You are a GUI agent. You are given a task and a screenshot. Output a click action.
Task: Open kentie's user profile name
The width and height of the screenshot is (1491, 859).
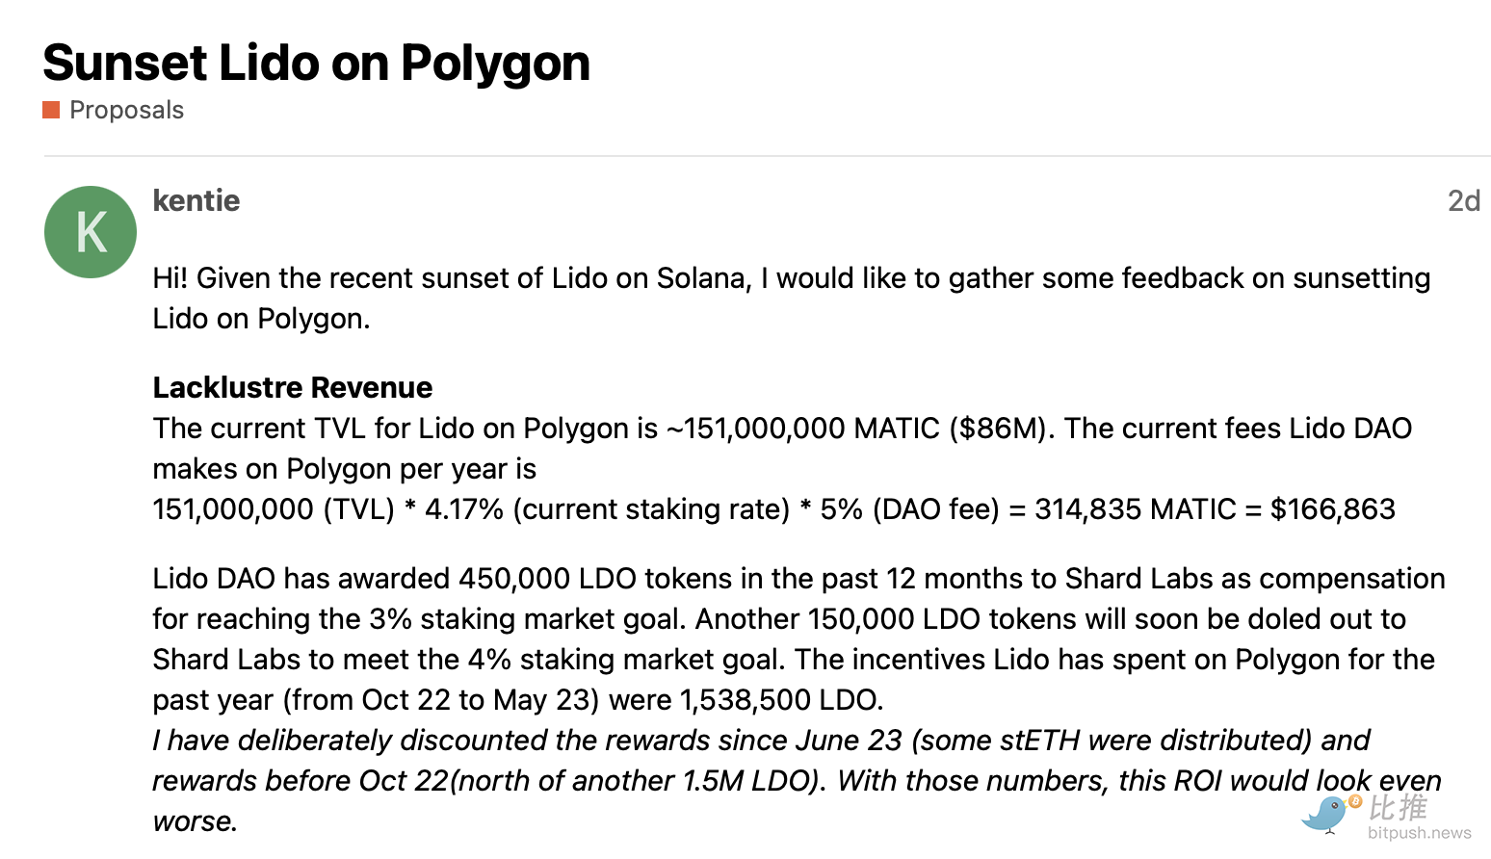[x=196, y=200]
